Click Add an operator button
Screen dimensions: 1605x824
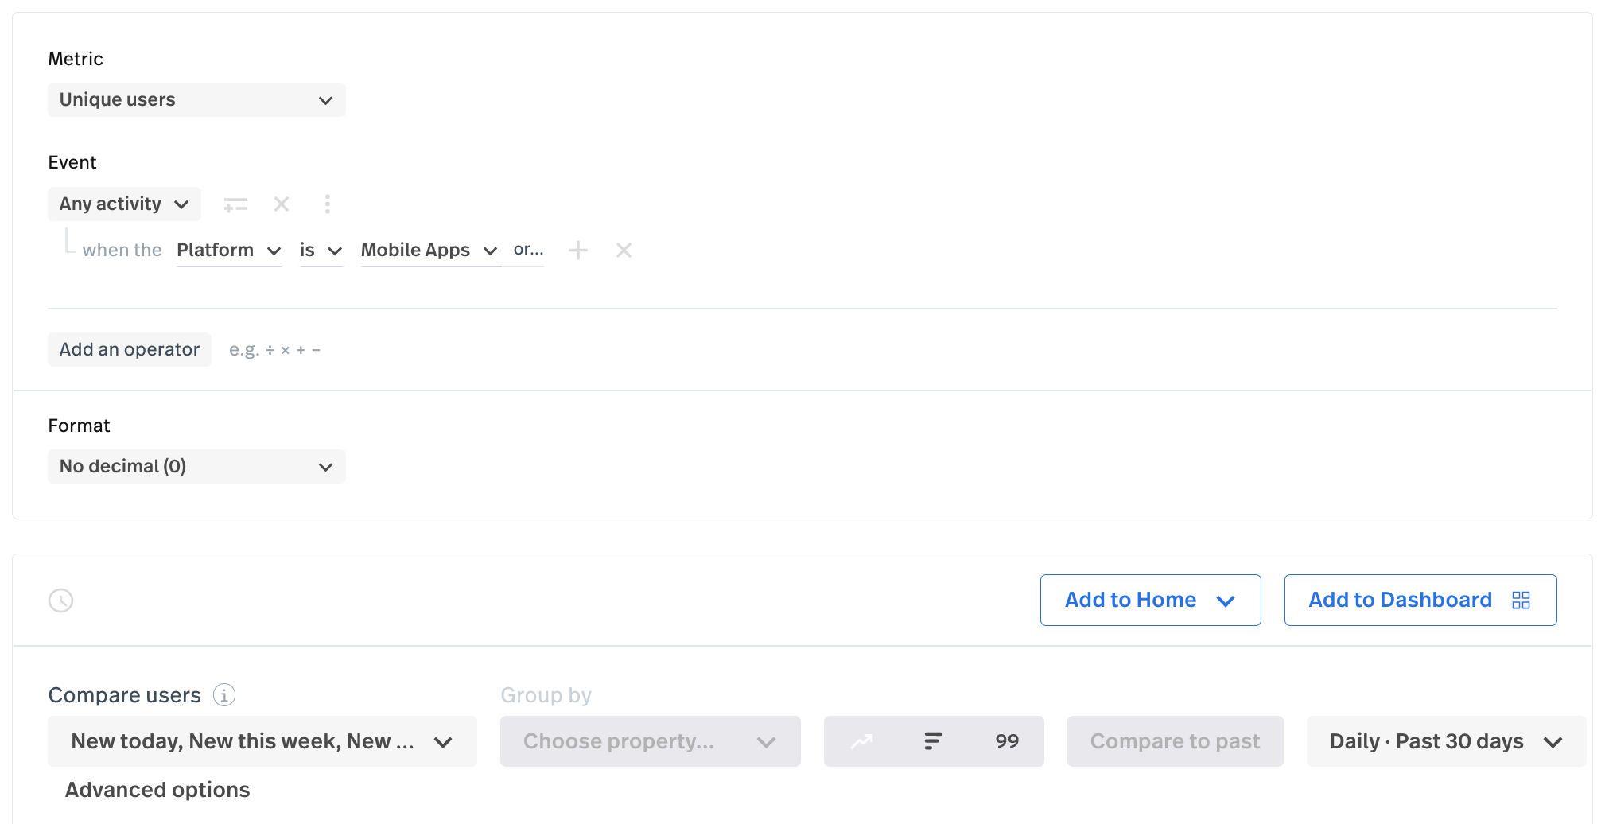pyautogui.click(x=130, y=350)
